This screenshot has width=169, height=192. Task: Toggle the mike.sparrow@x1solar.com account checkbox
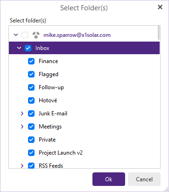25,35
